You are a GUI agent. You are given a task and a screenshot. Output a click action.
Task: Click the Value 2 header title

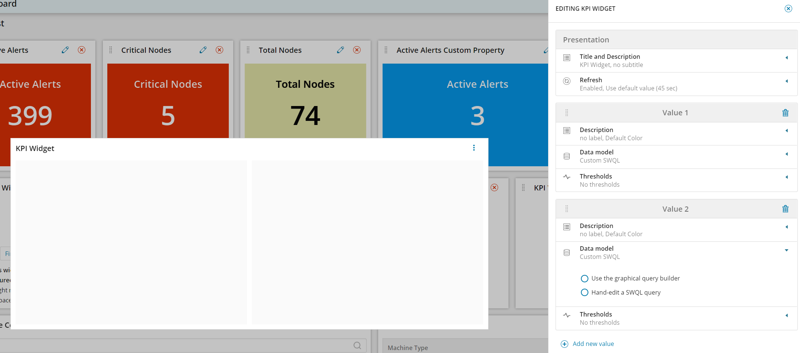click(x=675, y=209)
